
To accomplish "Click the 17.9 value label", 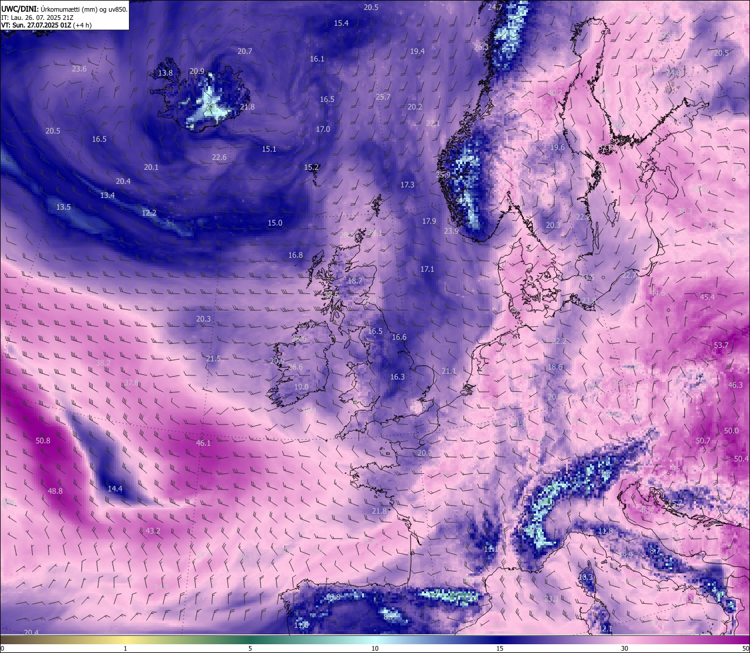I will (x=429, y=221).
